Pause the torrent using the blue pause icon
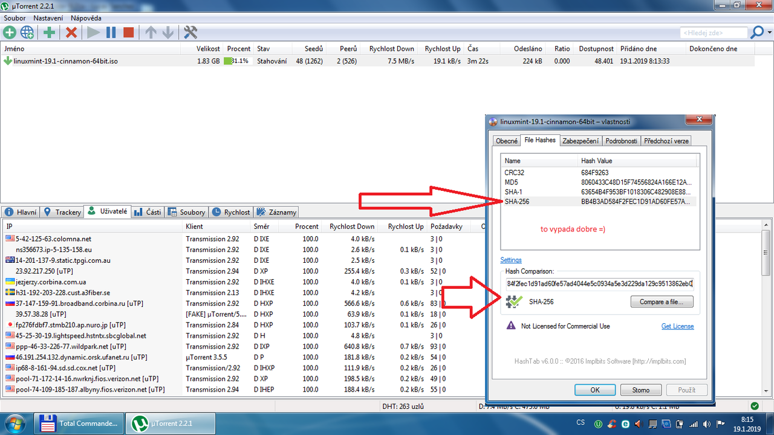Viewport: 774px width, 435px height. click(x=111, y=33)
